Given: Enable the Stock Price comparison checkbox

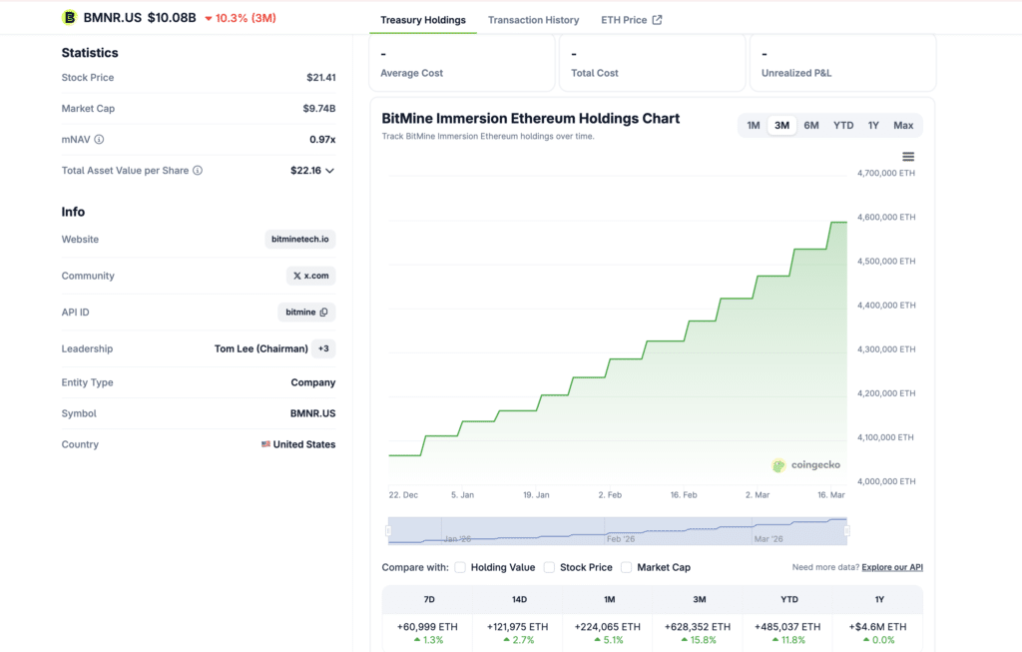Looking at the screenshot, I should 550,567.
